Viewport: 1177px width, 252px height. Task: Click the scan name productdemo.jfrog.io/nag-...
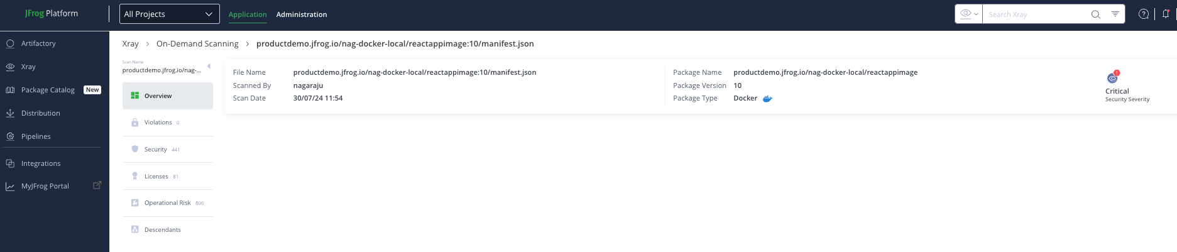tap(161, 70)
